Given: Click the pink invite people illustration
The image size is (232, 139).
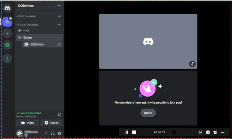Looking at the screenshot, I should pos(148,88).
